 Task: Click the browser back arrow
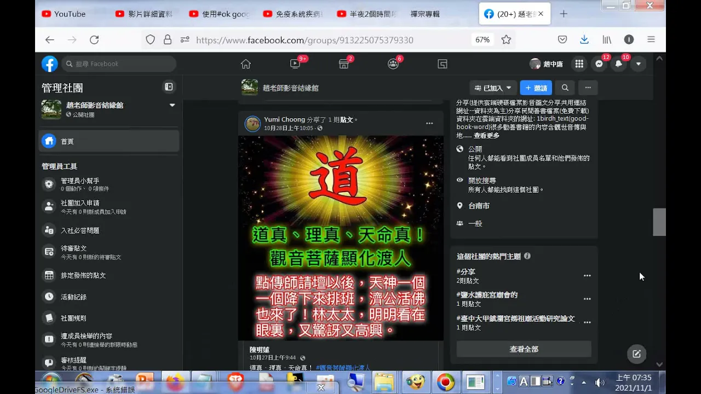coord(50,40)
